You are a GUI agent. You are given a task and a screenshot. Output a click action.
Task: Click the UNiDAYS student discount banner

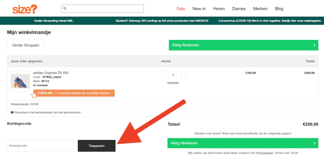[162, 21]
